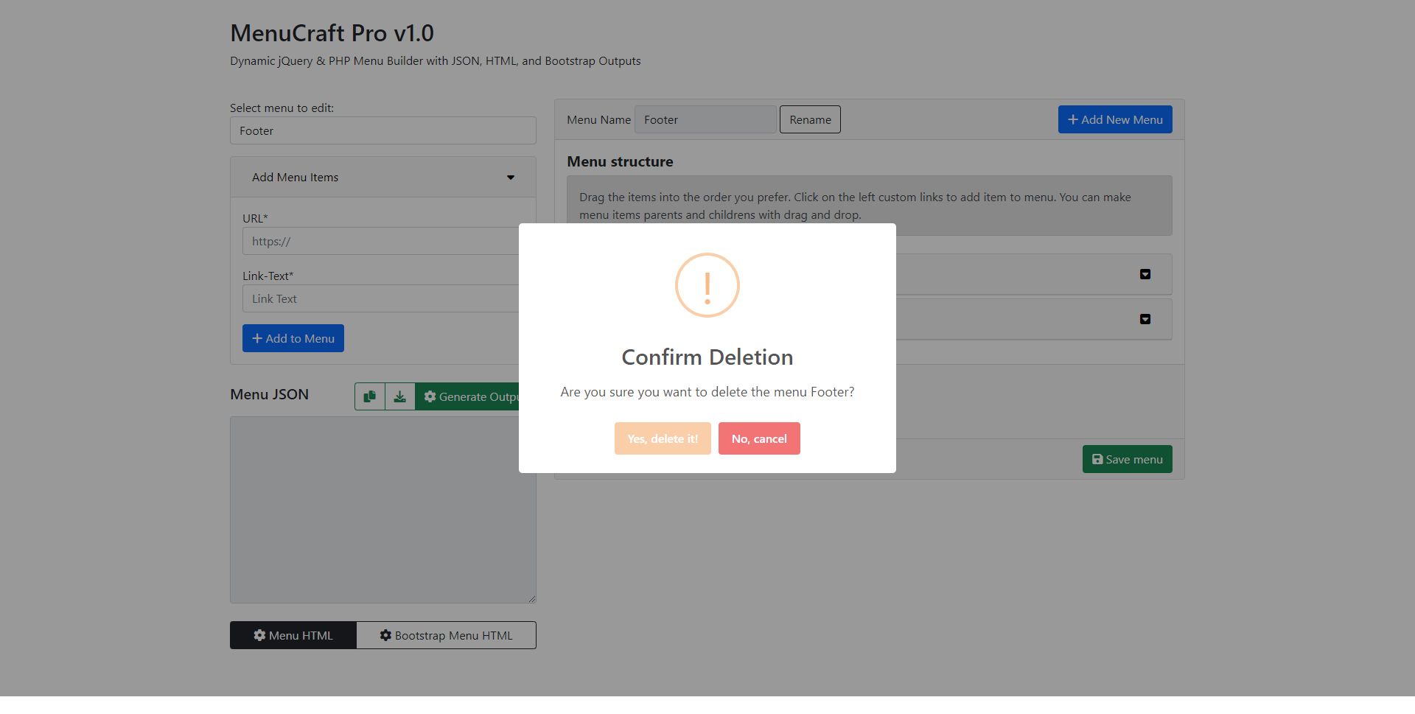Click the Dynamic jQuery & PHP subtitle
The height and width of the screenshot is (714, 1415).
click(435, 60)
